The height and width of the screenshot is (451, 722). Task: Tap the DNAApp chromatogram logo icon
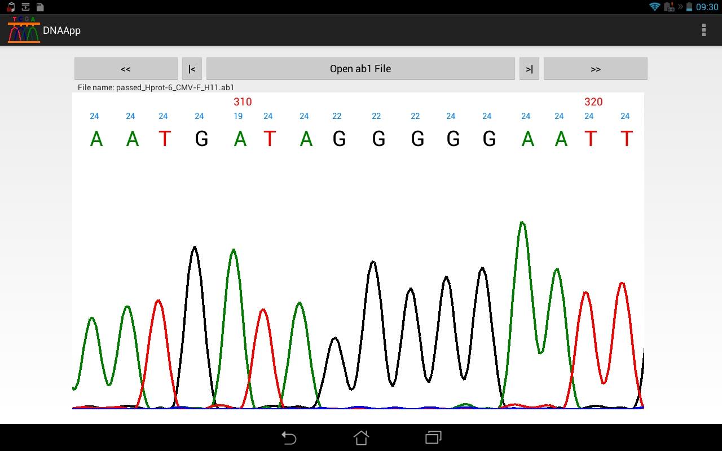23,29
